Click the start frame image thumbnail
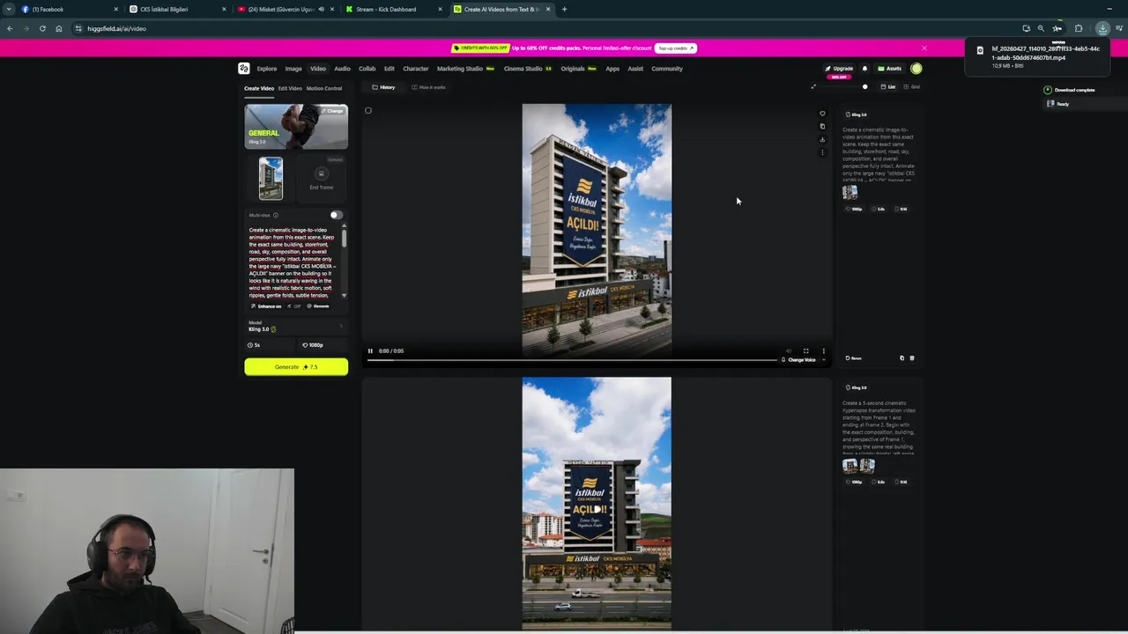 pos(271,178)
